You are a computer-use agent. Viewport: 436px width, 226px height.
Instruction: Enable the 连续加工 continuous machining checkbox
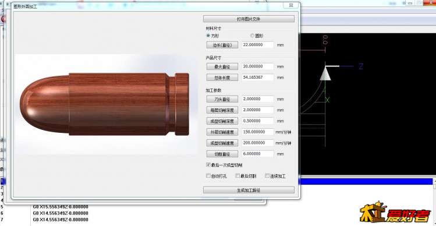click(267, 176)
